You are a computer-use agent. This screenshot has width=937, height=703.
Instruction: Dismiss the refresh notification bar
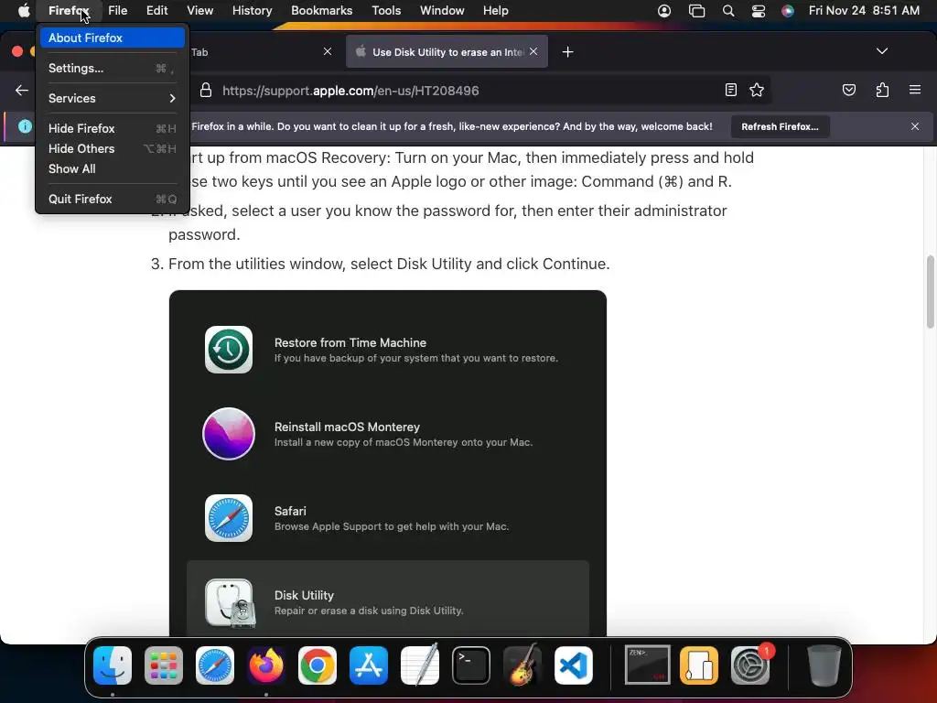915,126
